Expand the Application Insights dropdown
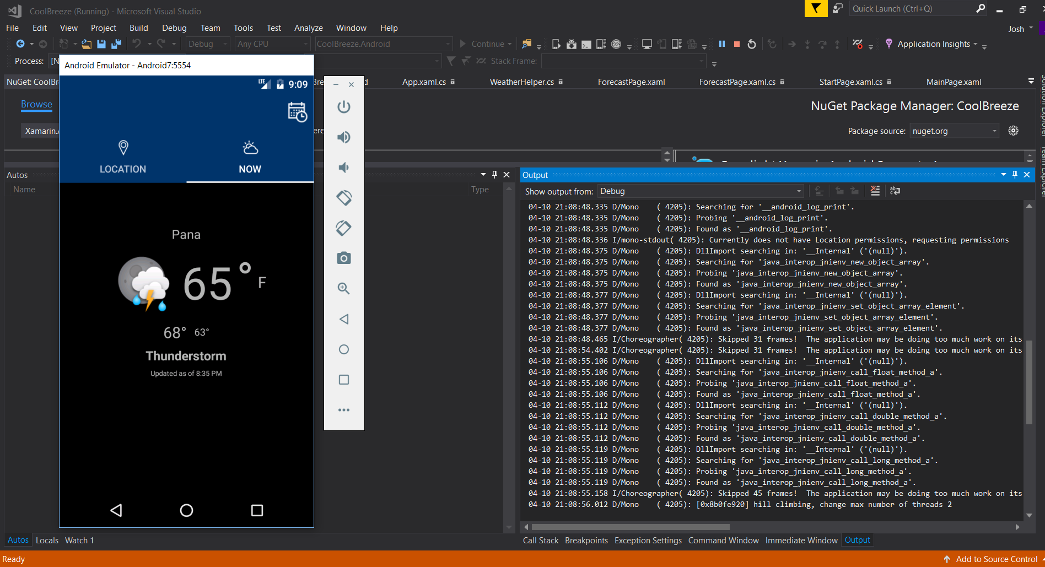Image resolution: width=1045 pixels, height=567 pixels. pyautogui.click(x=976, y=44)
